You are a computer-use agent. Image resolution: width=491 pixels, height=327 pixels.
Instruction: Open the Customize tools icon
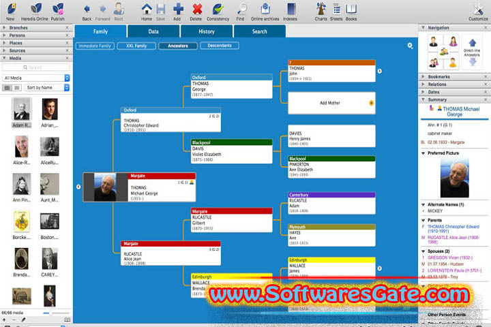coord(478,9)
